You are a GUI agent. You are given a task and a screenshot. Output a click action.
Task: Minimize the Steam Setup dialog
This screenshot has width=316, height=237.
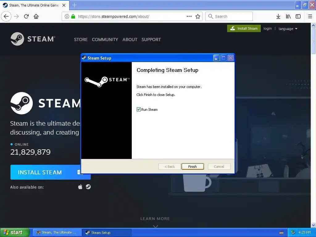click(216, 58)
